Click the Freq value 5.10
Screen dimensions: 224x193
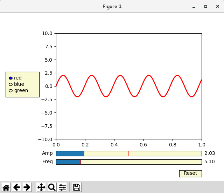[x=210, y=161]
